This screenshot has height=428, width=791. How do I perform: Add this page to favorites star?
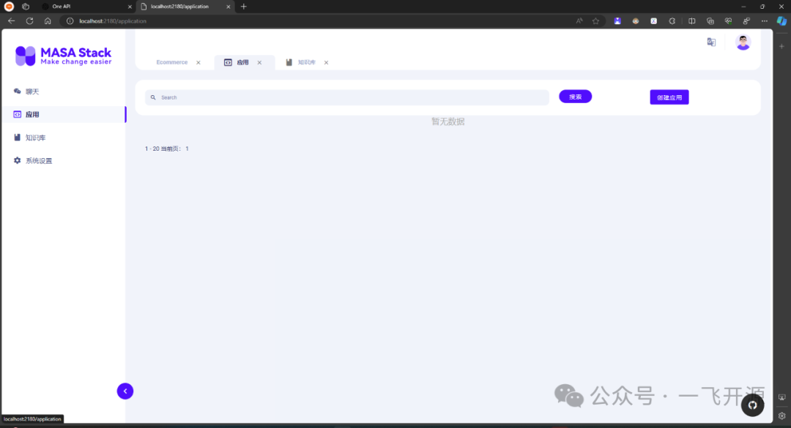pyautogui.click(x=595, y=21)
